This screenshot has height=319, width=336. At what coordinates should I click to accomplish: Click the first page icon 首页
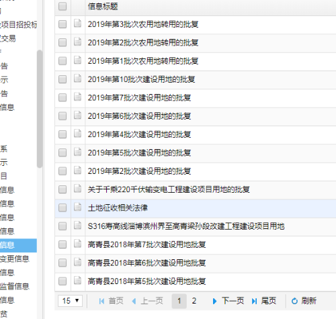[x=101, y=301]
